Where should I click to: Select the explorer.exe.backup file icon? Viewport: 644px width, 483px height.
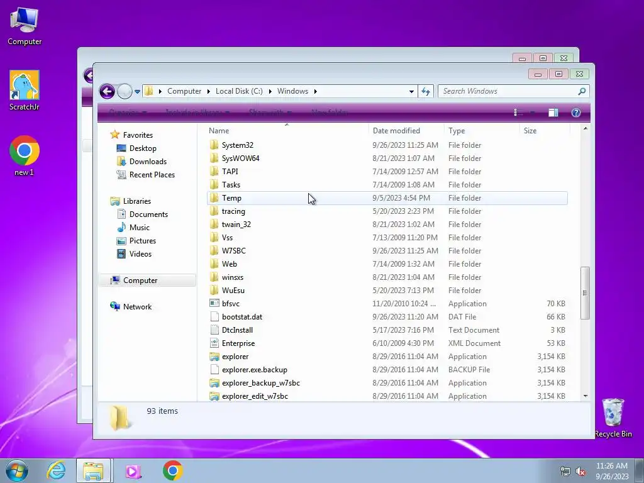214,370
